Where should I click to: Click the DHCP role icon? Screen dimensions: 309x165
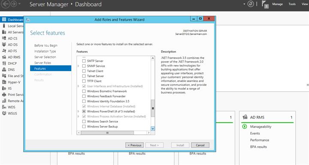pos(4,63)
